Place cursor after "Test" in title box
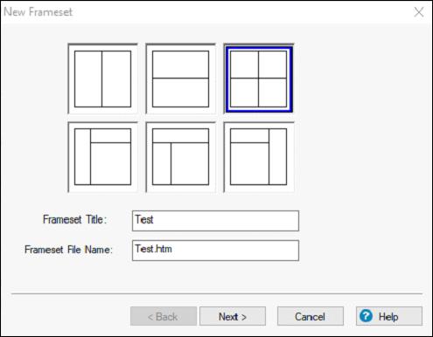 click(x=154, y=220)
